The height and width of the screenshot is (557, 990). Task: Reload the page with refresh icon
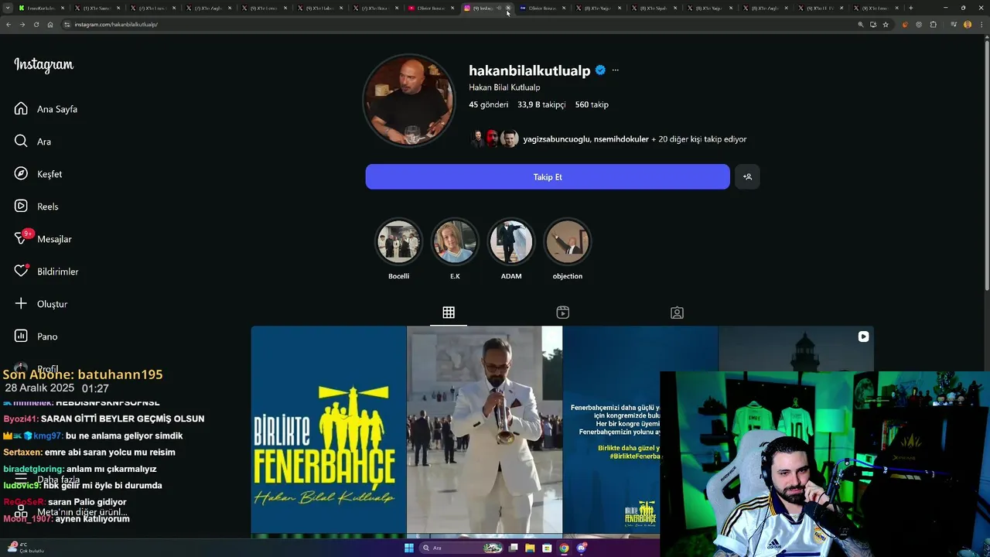[36, 25]
